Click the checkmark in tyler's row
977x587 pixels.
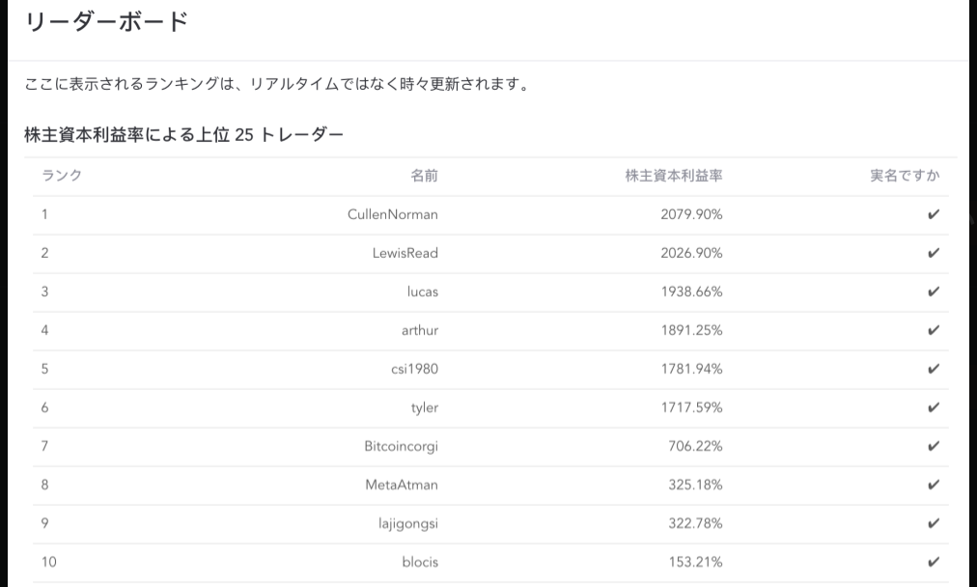point(933,407)
